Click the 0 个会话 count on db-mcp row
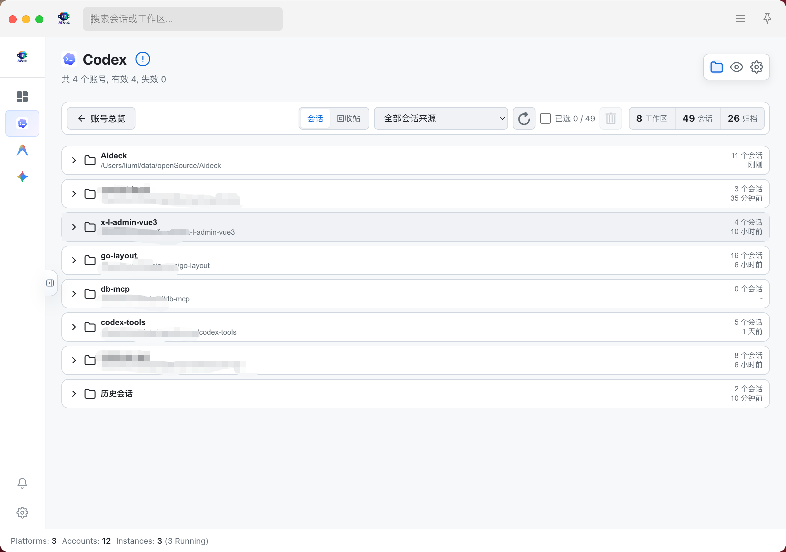The image size is (786, 552). [748, 289]
